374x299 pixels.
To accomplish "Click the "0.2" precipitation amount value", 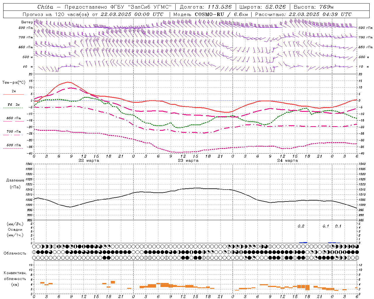I will (x=301, y=226).
